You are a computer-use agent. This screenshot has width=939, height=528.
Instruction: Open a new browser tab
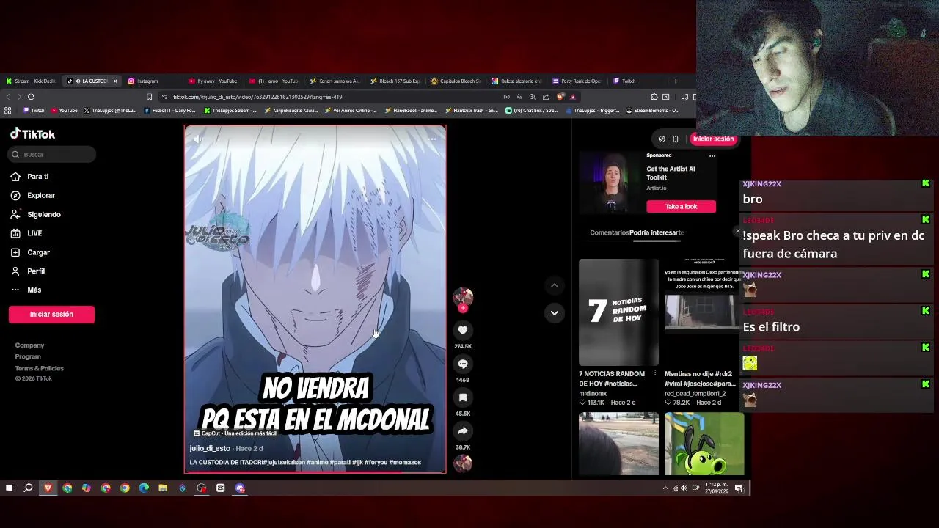coord(675,81)
